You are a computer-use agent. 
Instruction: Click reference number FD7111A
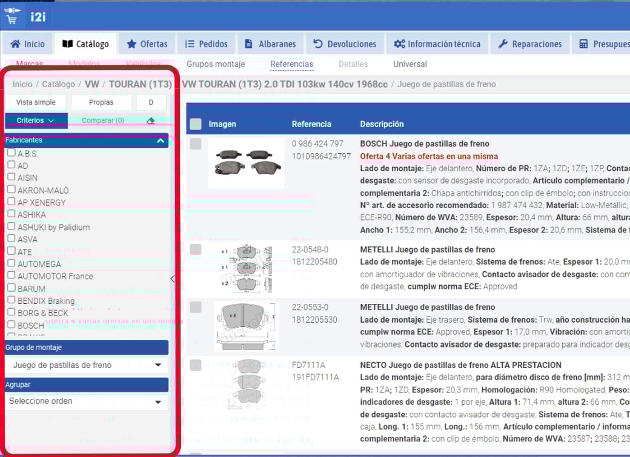pyautogui.click(x=308, y=365)
